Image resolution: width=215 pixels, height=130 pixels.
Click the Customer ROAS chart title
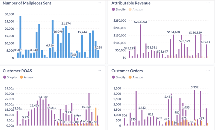click(17, 71)
